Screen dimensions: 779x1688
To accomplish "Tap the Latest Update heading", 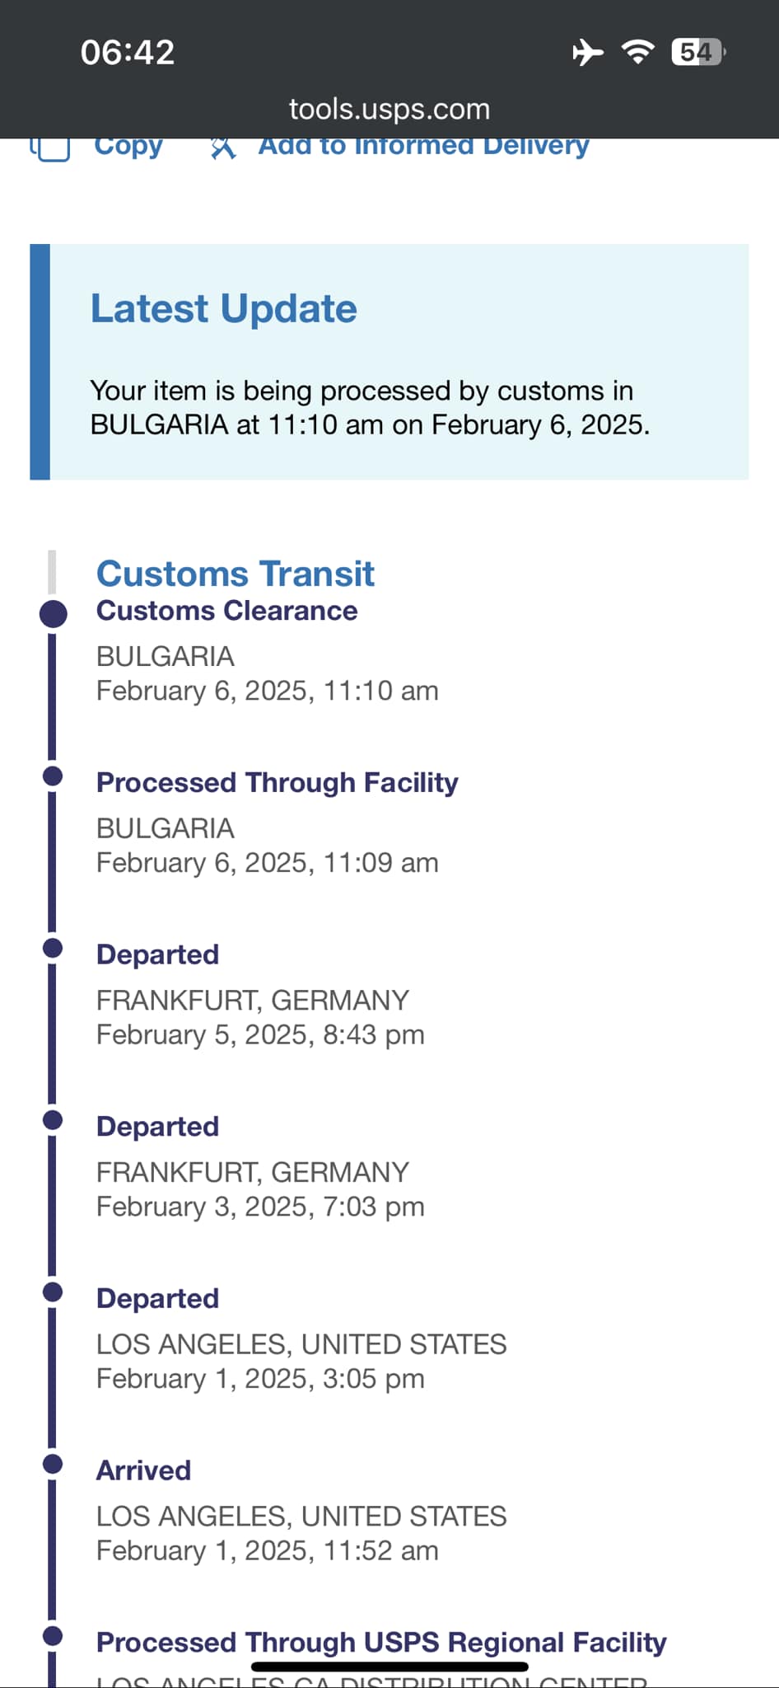I will [224, 309].
